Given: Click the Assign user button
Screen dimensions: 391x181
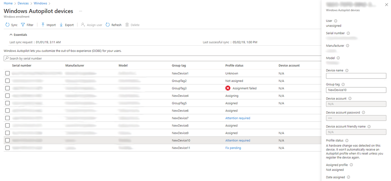Looking at the screenshot, I should pos(92,25).
